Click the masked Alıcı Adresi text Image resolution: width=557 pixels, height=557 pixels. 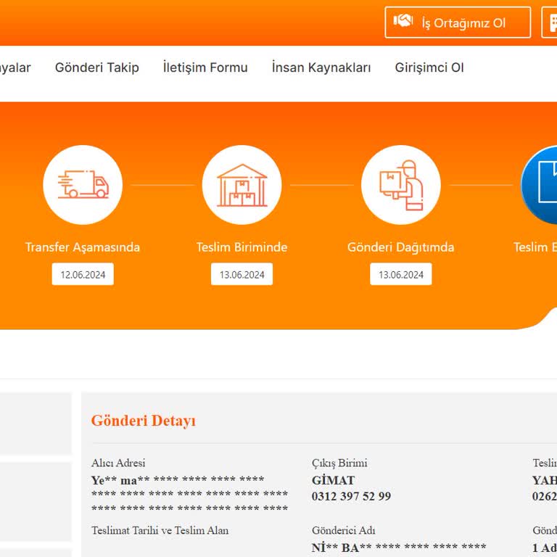tap(190, 494)
